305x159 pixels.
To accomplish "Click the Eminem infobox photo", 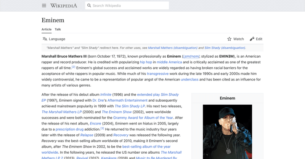I will coord(227,132).
